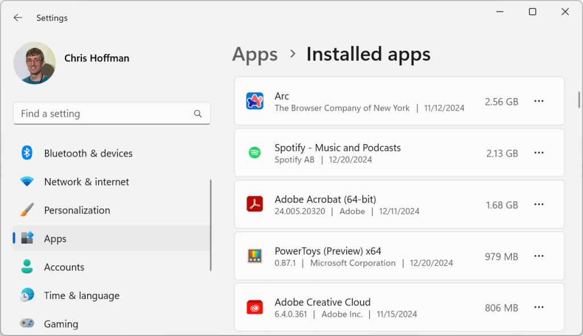Click the PowerToys app icon

click(x=254, y=256)
